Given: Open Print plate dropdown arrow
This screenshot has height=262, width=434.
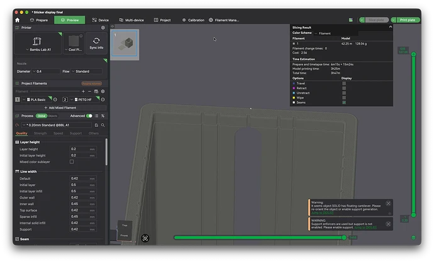Looking at the screenshot, I should coord(393,20).
